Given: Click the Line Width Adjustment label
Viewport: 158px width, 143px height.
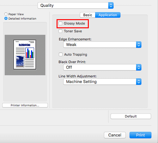Looking at the screenshot, I should tap(77, 76).
